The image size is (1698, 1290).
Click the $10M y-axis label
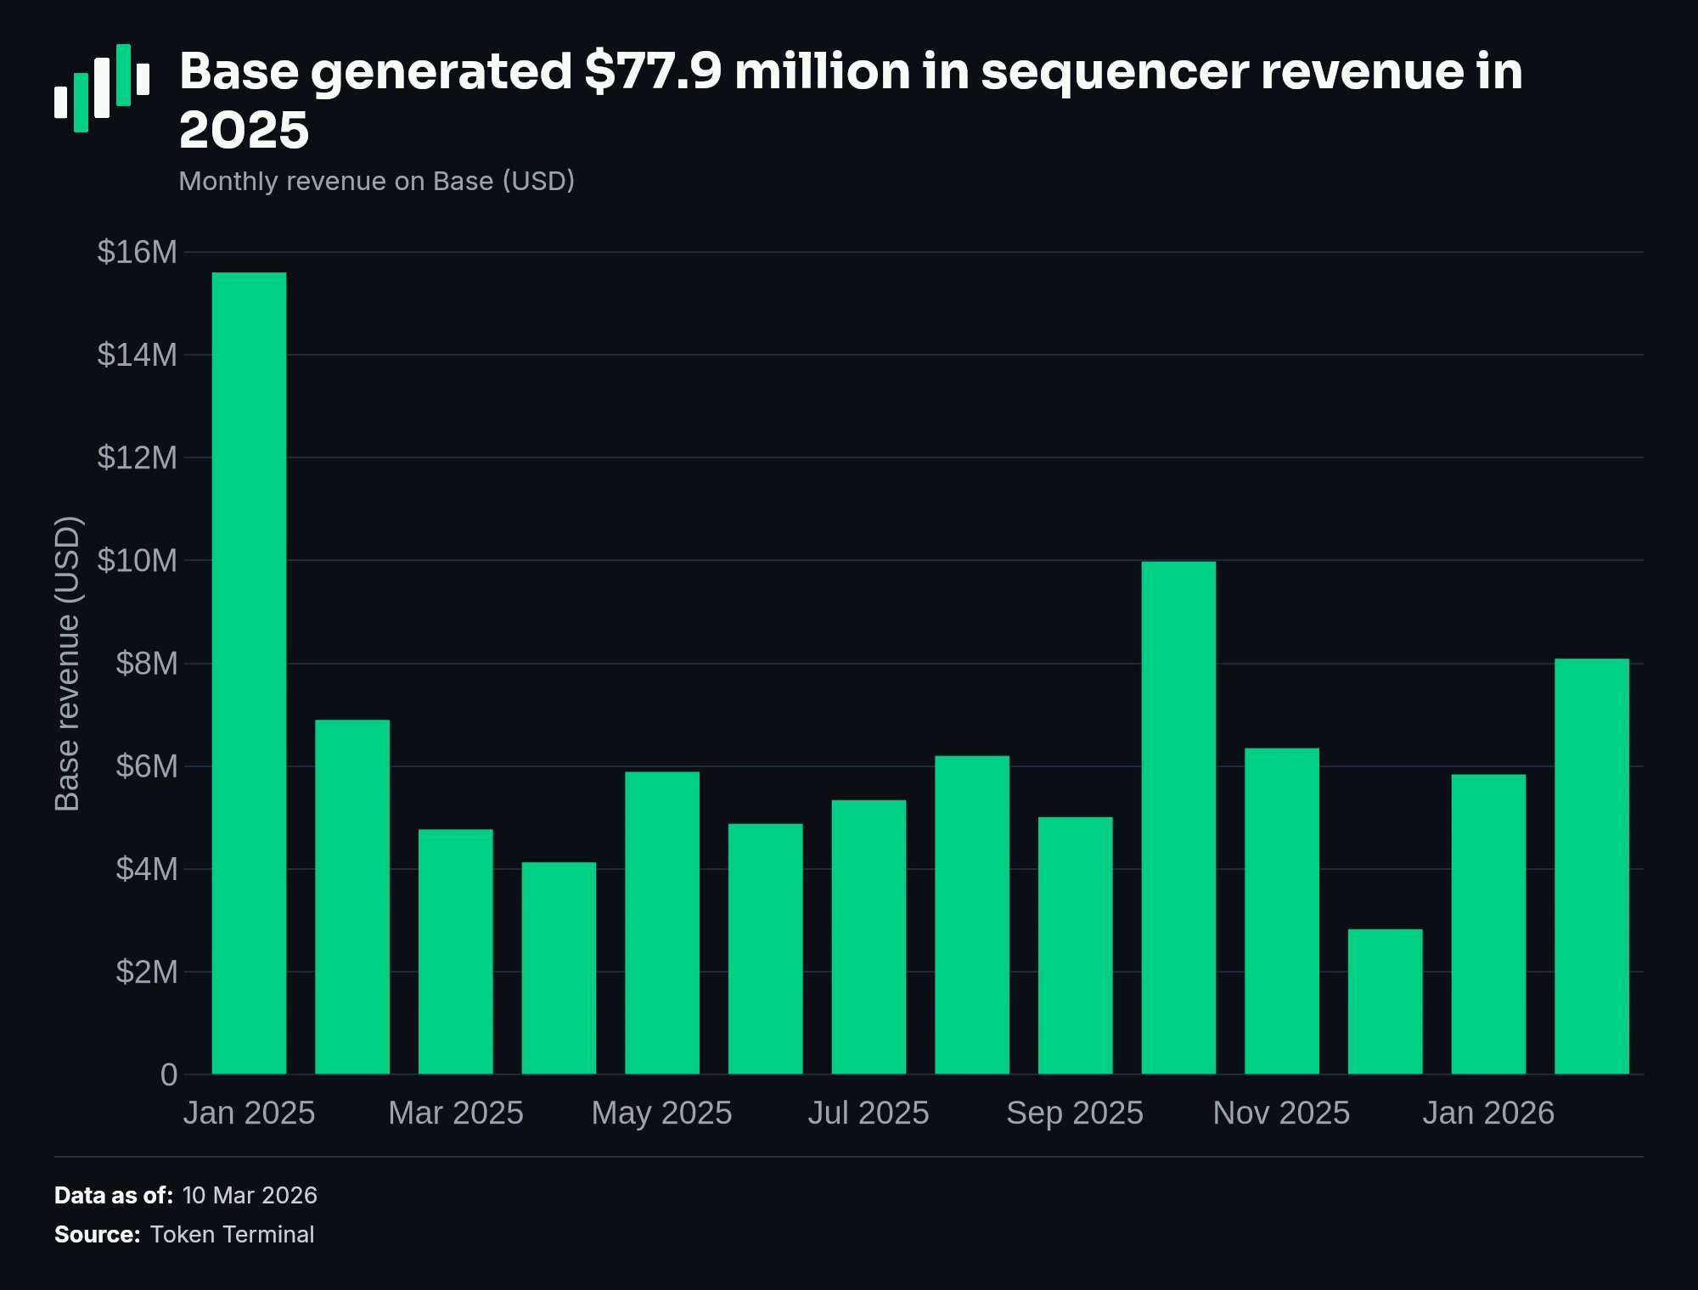point(137,560)
